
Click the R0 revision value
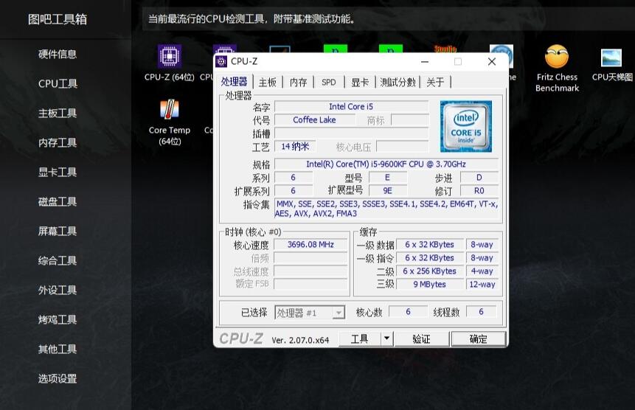coord(479,191)
